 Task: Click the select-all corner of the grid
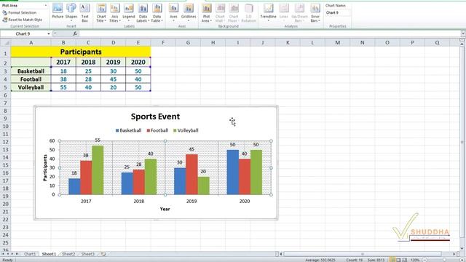coord(5,43)
